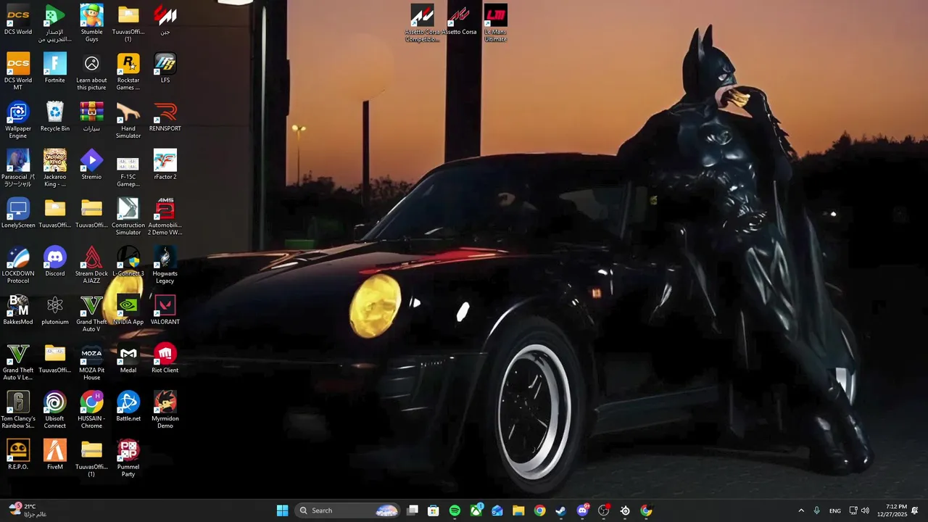
Task: Open the Battle.net shortcut
Action: (x=128, y=406)
